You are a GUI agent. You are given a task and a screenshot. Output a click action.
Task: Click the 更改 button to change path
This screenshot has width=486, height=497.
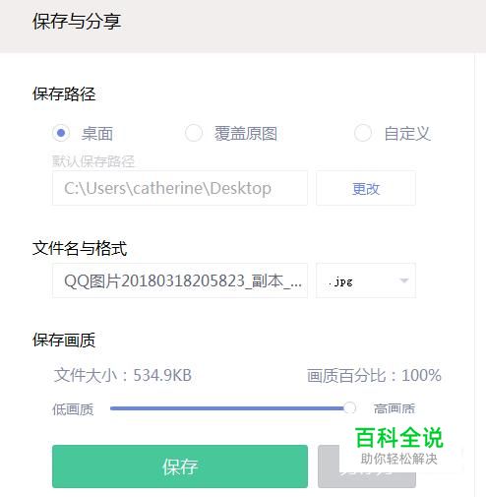(366, 188)
